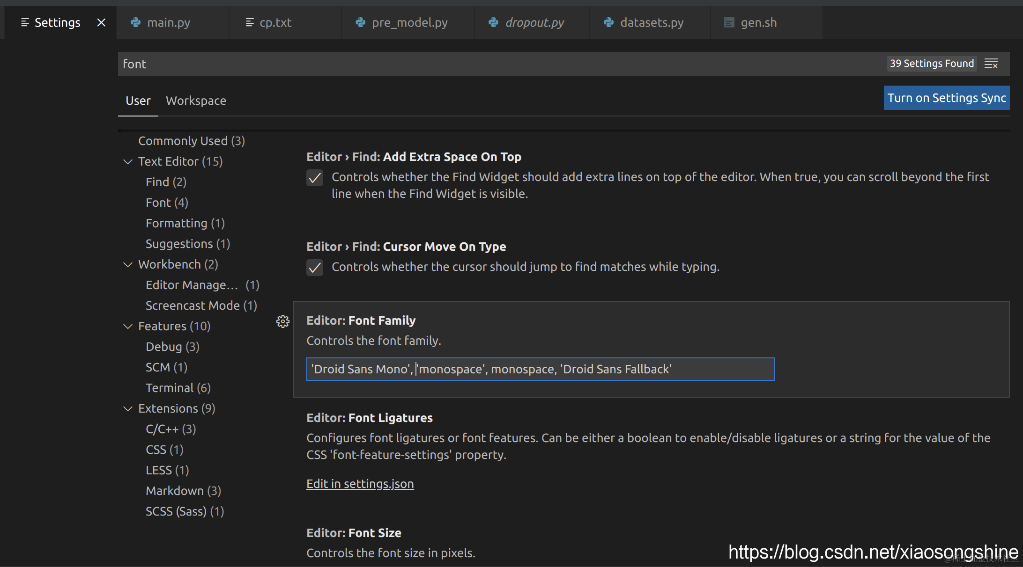Collapse the Features tree section
Viewport: 1023px width, 567px height.
(x=128, y=327)
